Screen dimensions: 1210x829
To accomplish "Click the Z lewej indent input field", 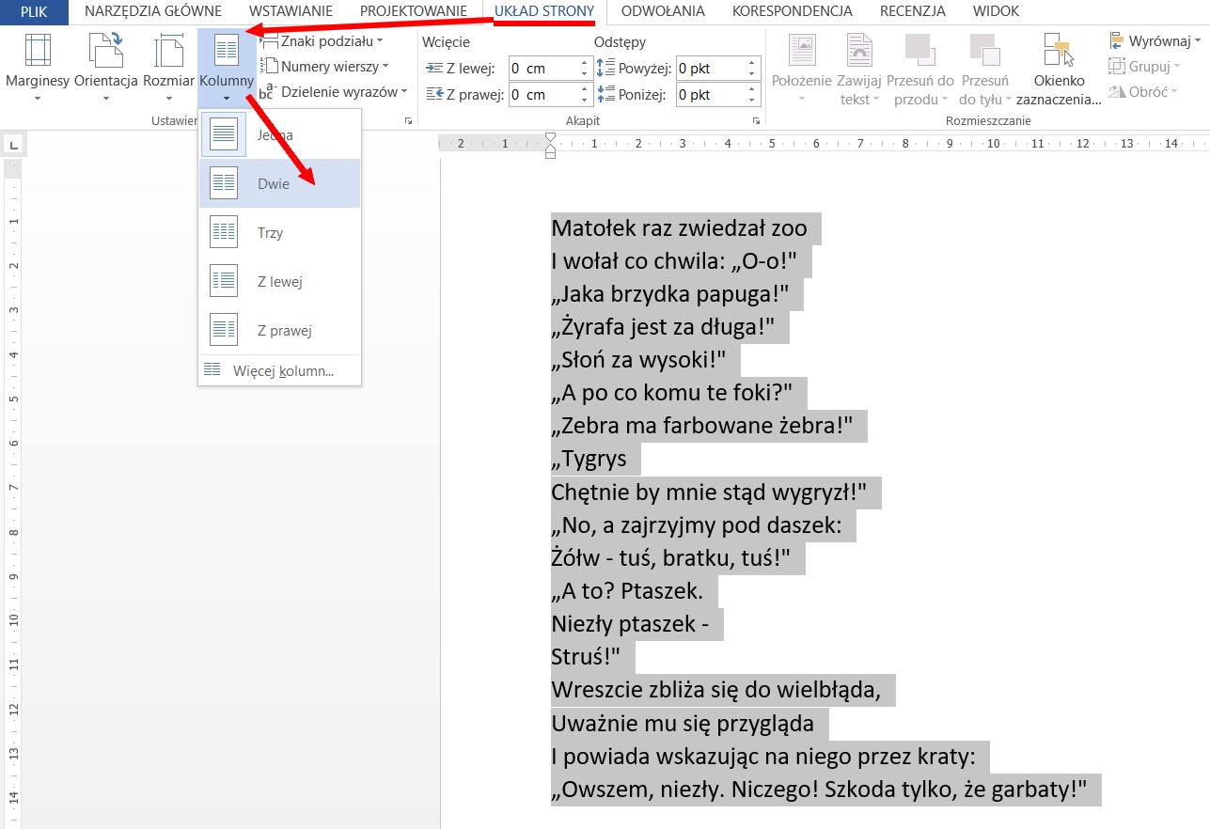I will (542, 69).
